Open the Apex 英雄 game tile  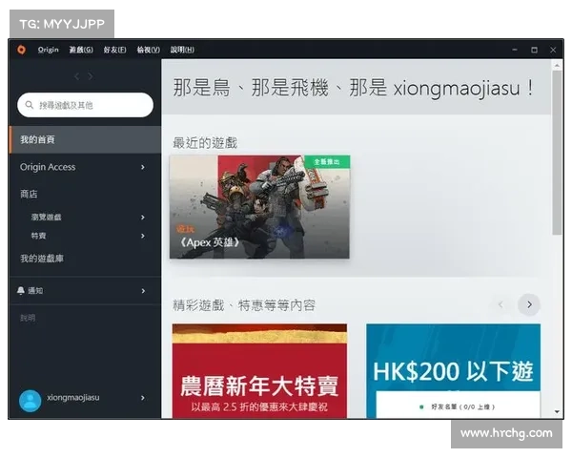pyautogui.click(x=259, y=207)
